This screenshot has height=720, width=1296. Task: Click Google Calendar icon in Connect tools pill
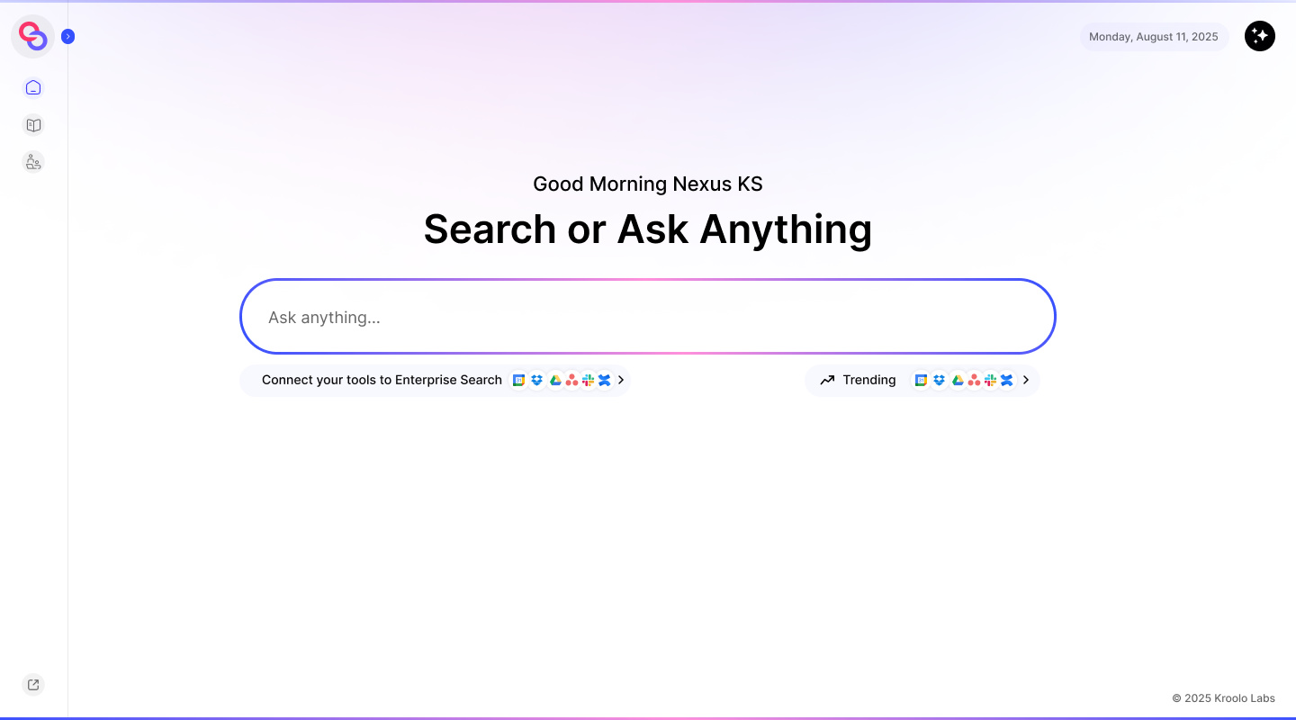(x=518, y=381)
